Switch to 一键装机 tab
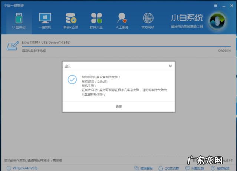This screenshot has height=171, width=237. pyautogui.click(x=45, y=21)
